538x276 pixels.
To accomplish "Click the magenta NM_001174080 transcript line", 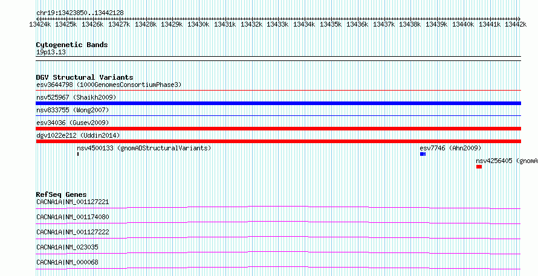I will coord(279,222).
